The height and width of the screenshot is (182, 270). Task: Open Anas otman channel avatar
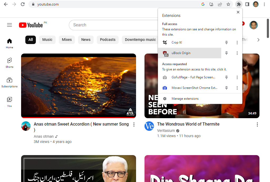(x=26, y=126)
